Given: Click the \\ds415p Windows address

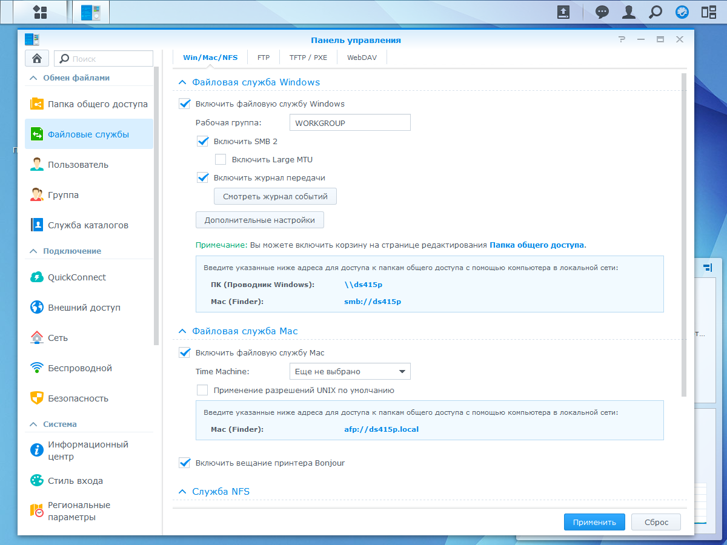Looking at the screenshot, I should [363, 285].
